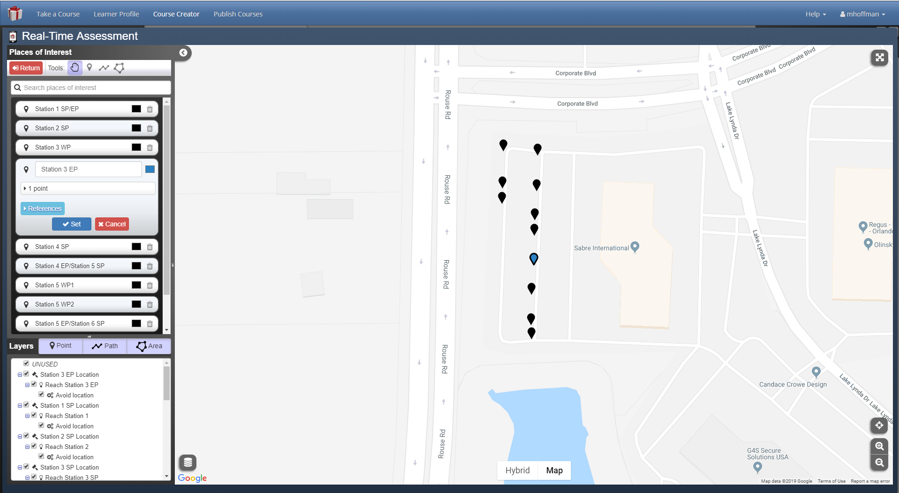This screenshot has height=493, width=899.
Task: Open Publish Courses page
Action: (238, 14)
